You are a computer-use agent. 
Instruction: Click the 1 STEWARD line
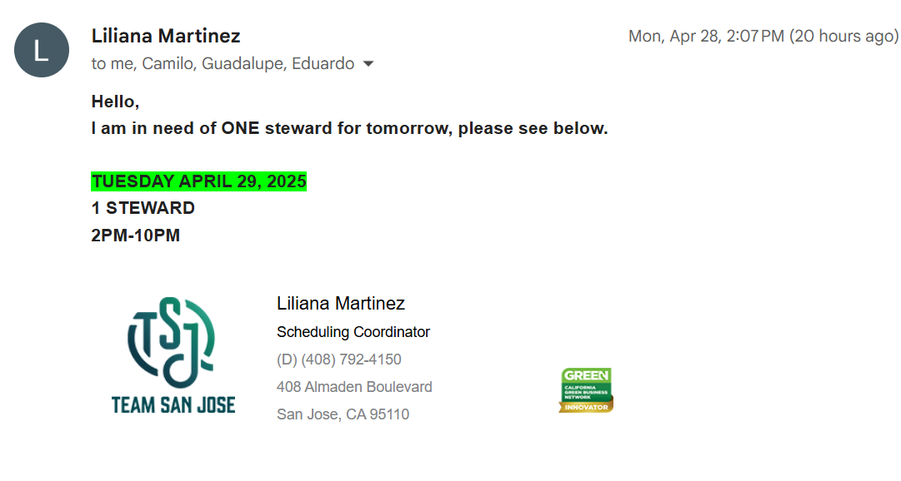coord(143,208)
